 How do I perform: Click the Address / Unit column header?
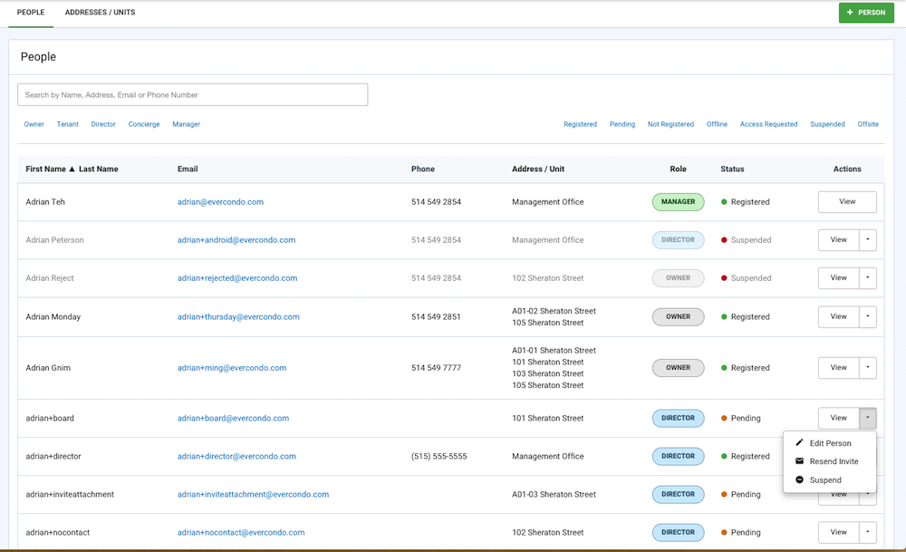click(538, 169)
